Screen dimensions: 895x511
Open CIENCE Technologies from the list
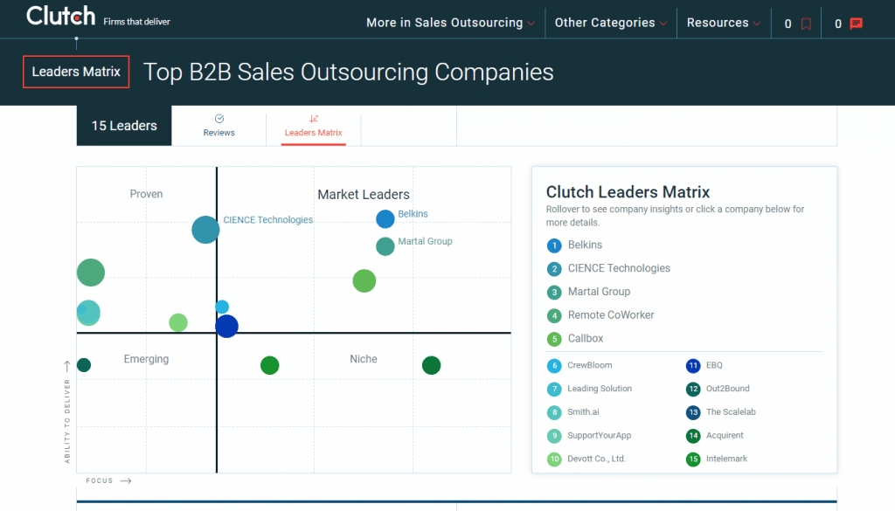click(619, 268)
